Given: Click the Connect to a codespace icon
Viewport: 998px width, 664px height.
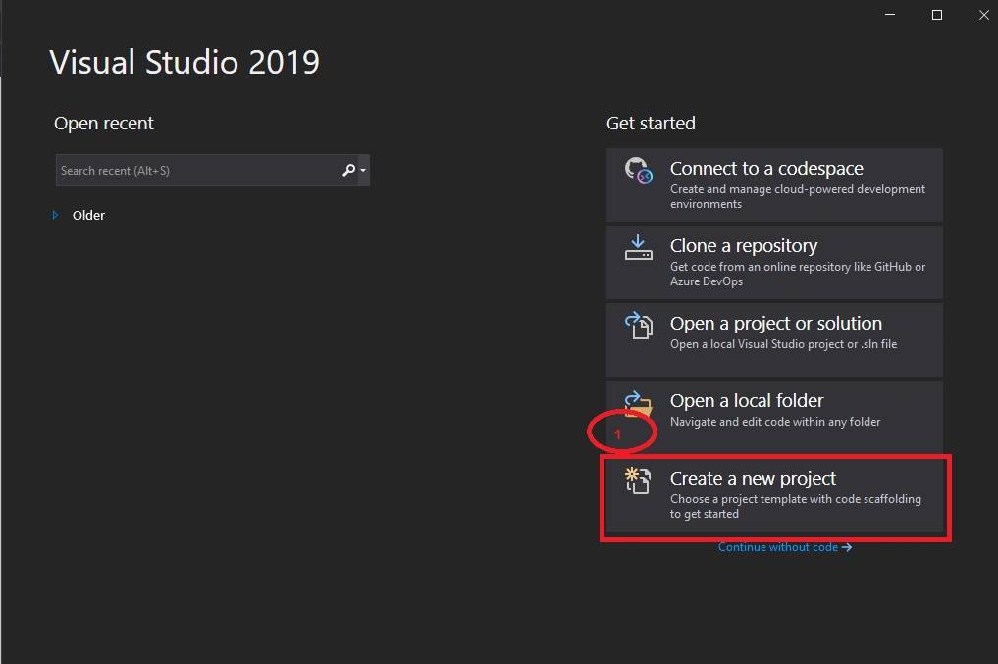Looking at the screenshot, I should click(x=639, y=171).
